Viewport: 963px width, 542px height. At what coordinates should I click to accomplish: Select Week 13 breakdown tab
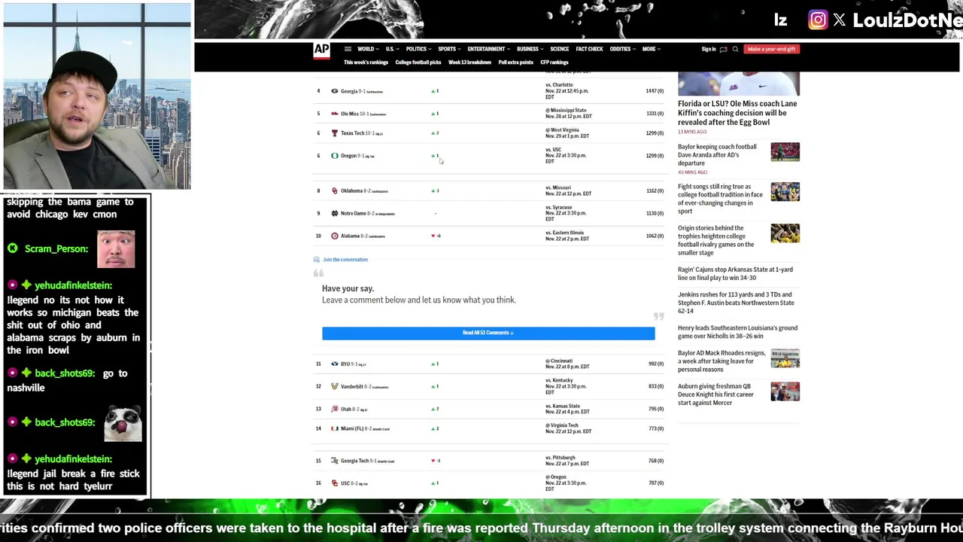pyautogui.click(x=469, y=62)
